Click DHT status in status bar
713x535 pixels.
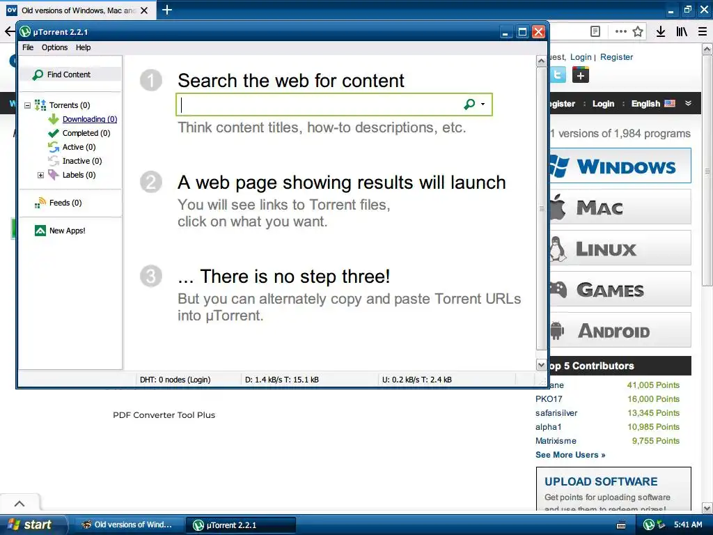(x=175, y=380)
